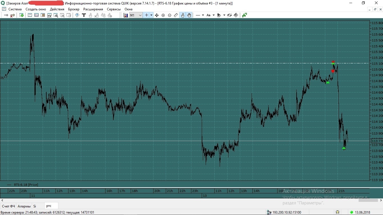383x215 pixels.
Task: Click the quotes table icon with striped rows
Action: (x=43, y=15)
